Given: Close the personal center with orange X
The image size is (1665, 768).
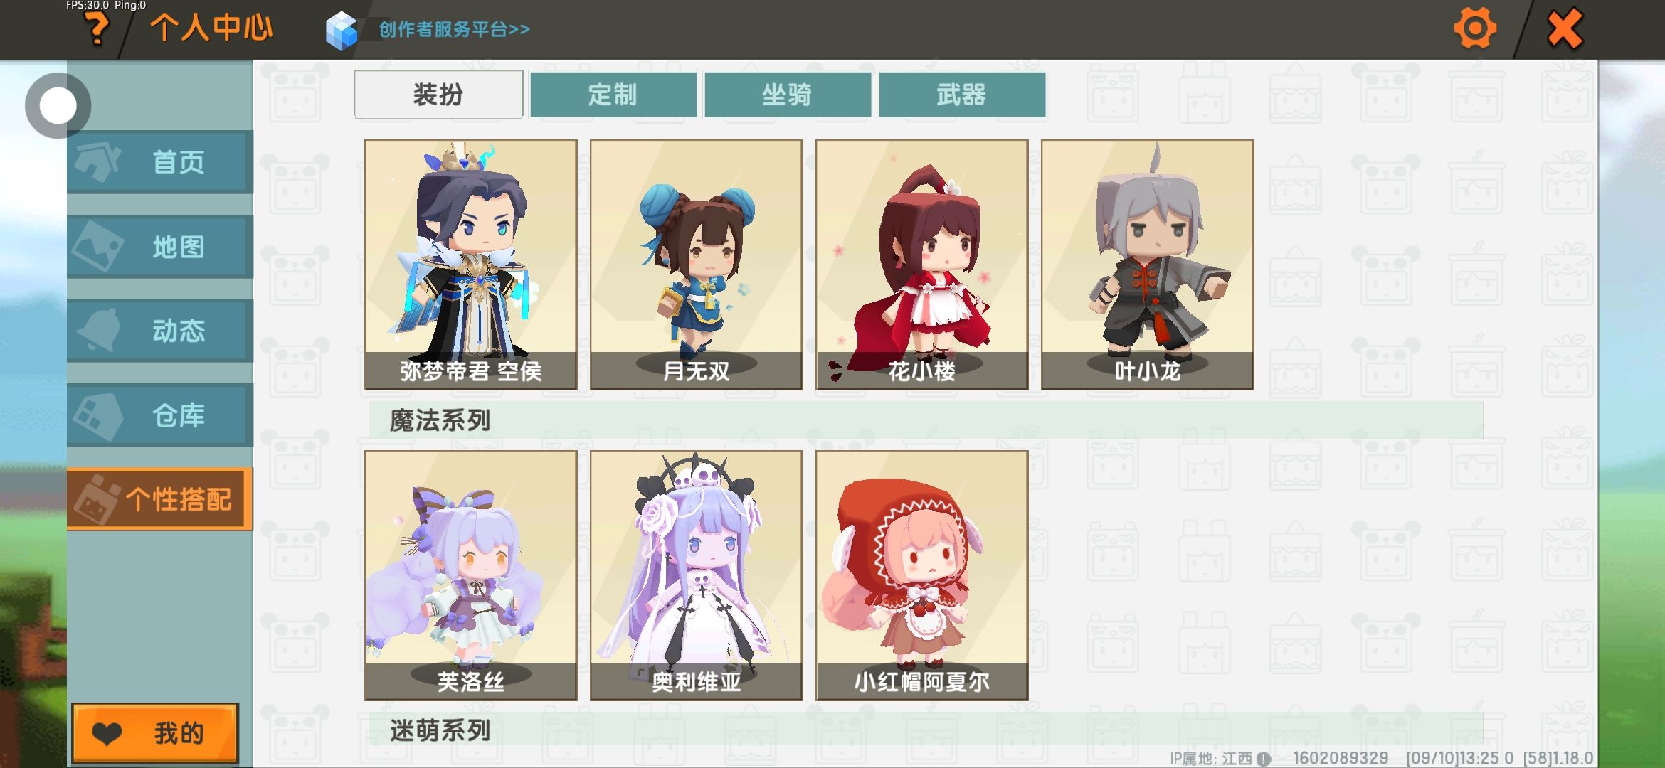Looking at the screenshot, I should coord(1565,29).
